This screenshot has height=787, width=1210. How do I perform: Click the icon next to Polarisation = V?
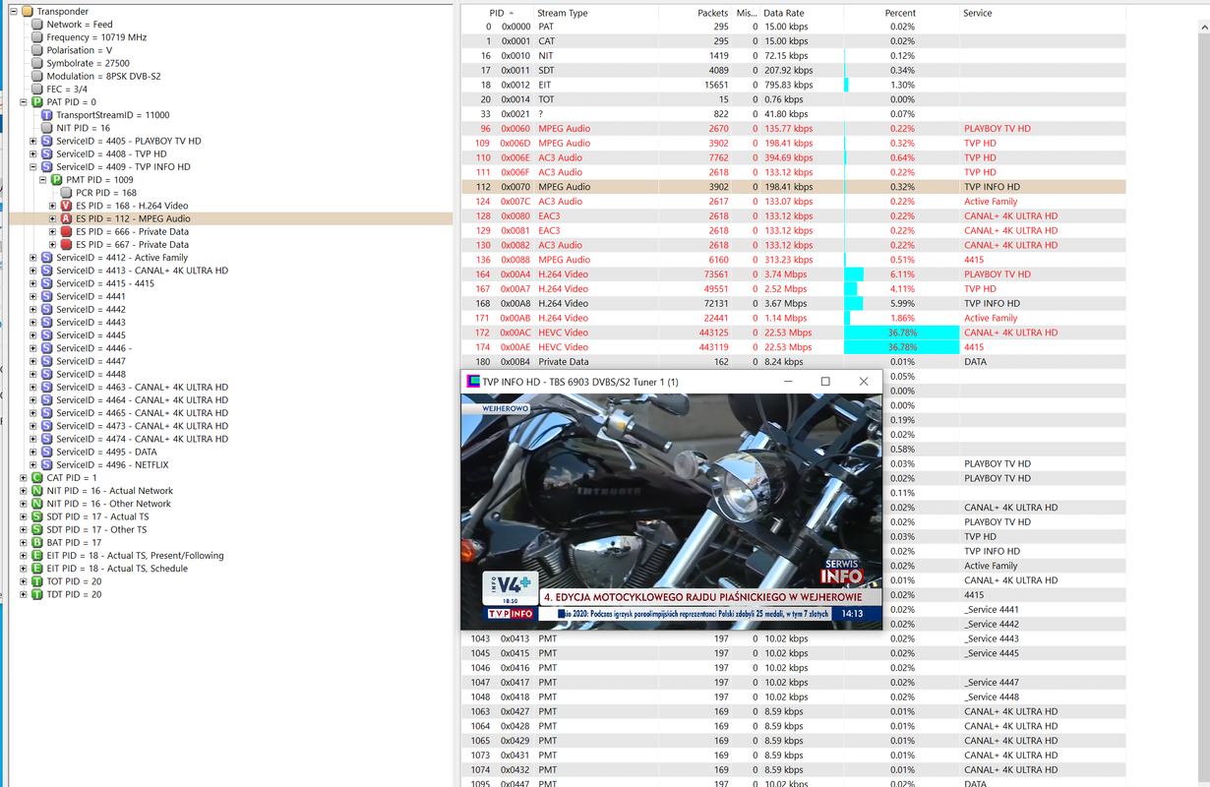point(36,50)
